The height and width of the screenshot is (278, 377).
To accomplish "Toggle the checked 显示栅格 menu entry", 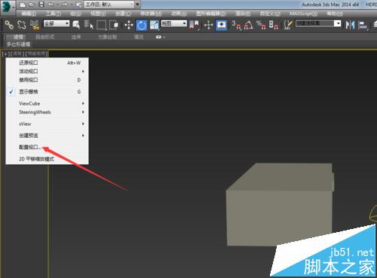I will click(x=47, y=92).
